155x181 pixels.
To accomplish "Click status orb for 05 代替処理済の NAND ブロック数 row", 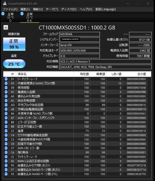I will [x=6, y=83].
